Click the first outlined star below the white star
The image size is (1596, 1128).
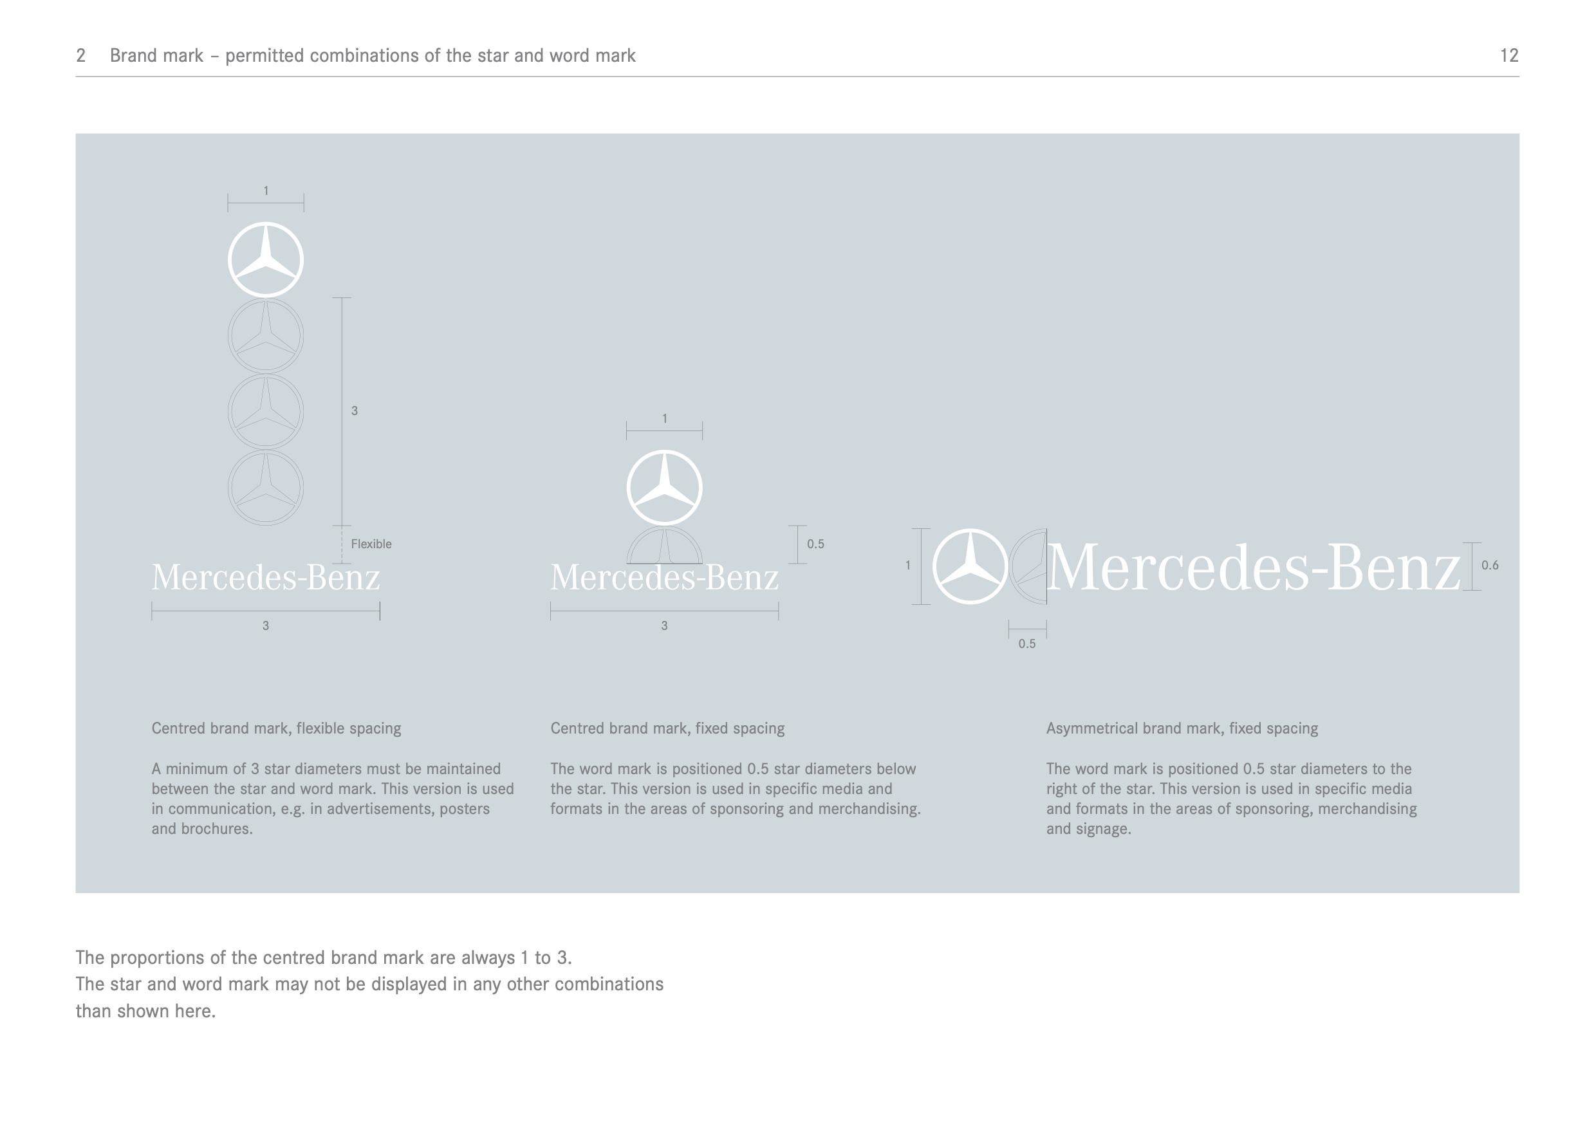(266, 335)
